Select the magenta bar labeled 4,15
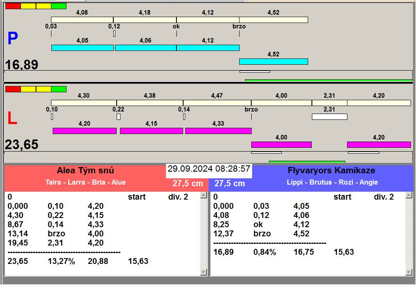 tap(151, 131)
